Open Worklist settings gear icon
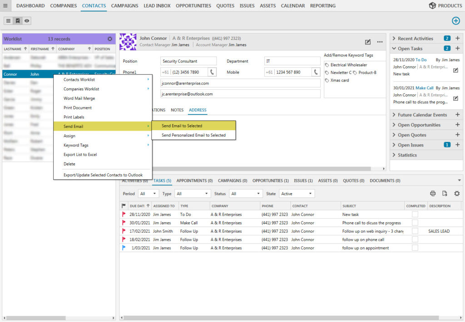 point(109,39)
